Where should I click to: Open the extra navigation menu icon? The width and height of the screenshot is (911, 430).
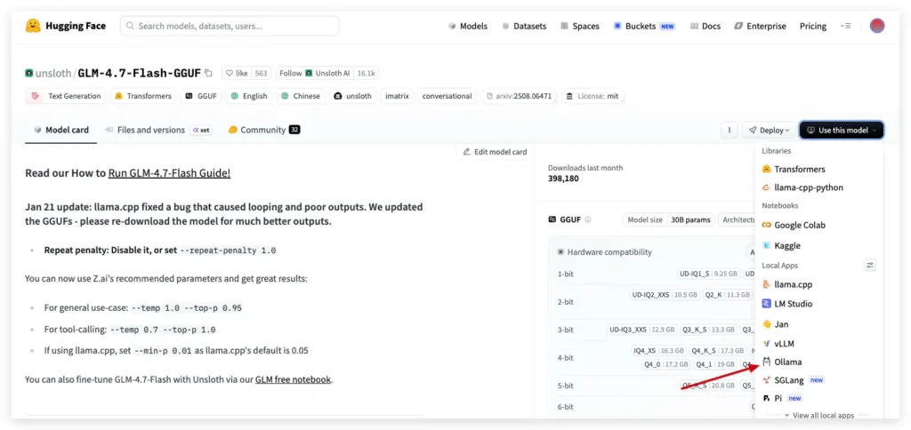(845, 26)
